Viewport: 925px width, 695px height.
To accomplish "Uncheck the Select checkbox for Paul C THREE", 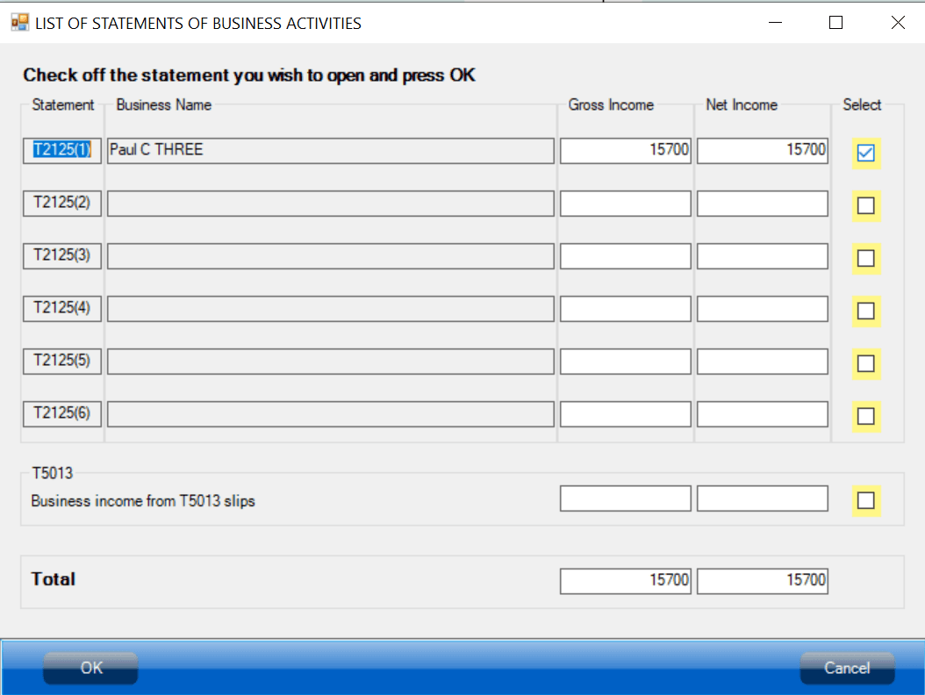I will coord(865,152).
